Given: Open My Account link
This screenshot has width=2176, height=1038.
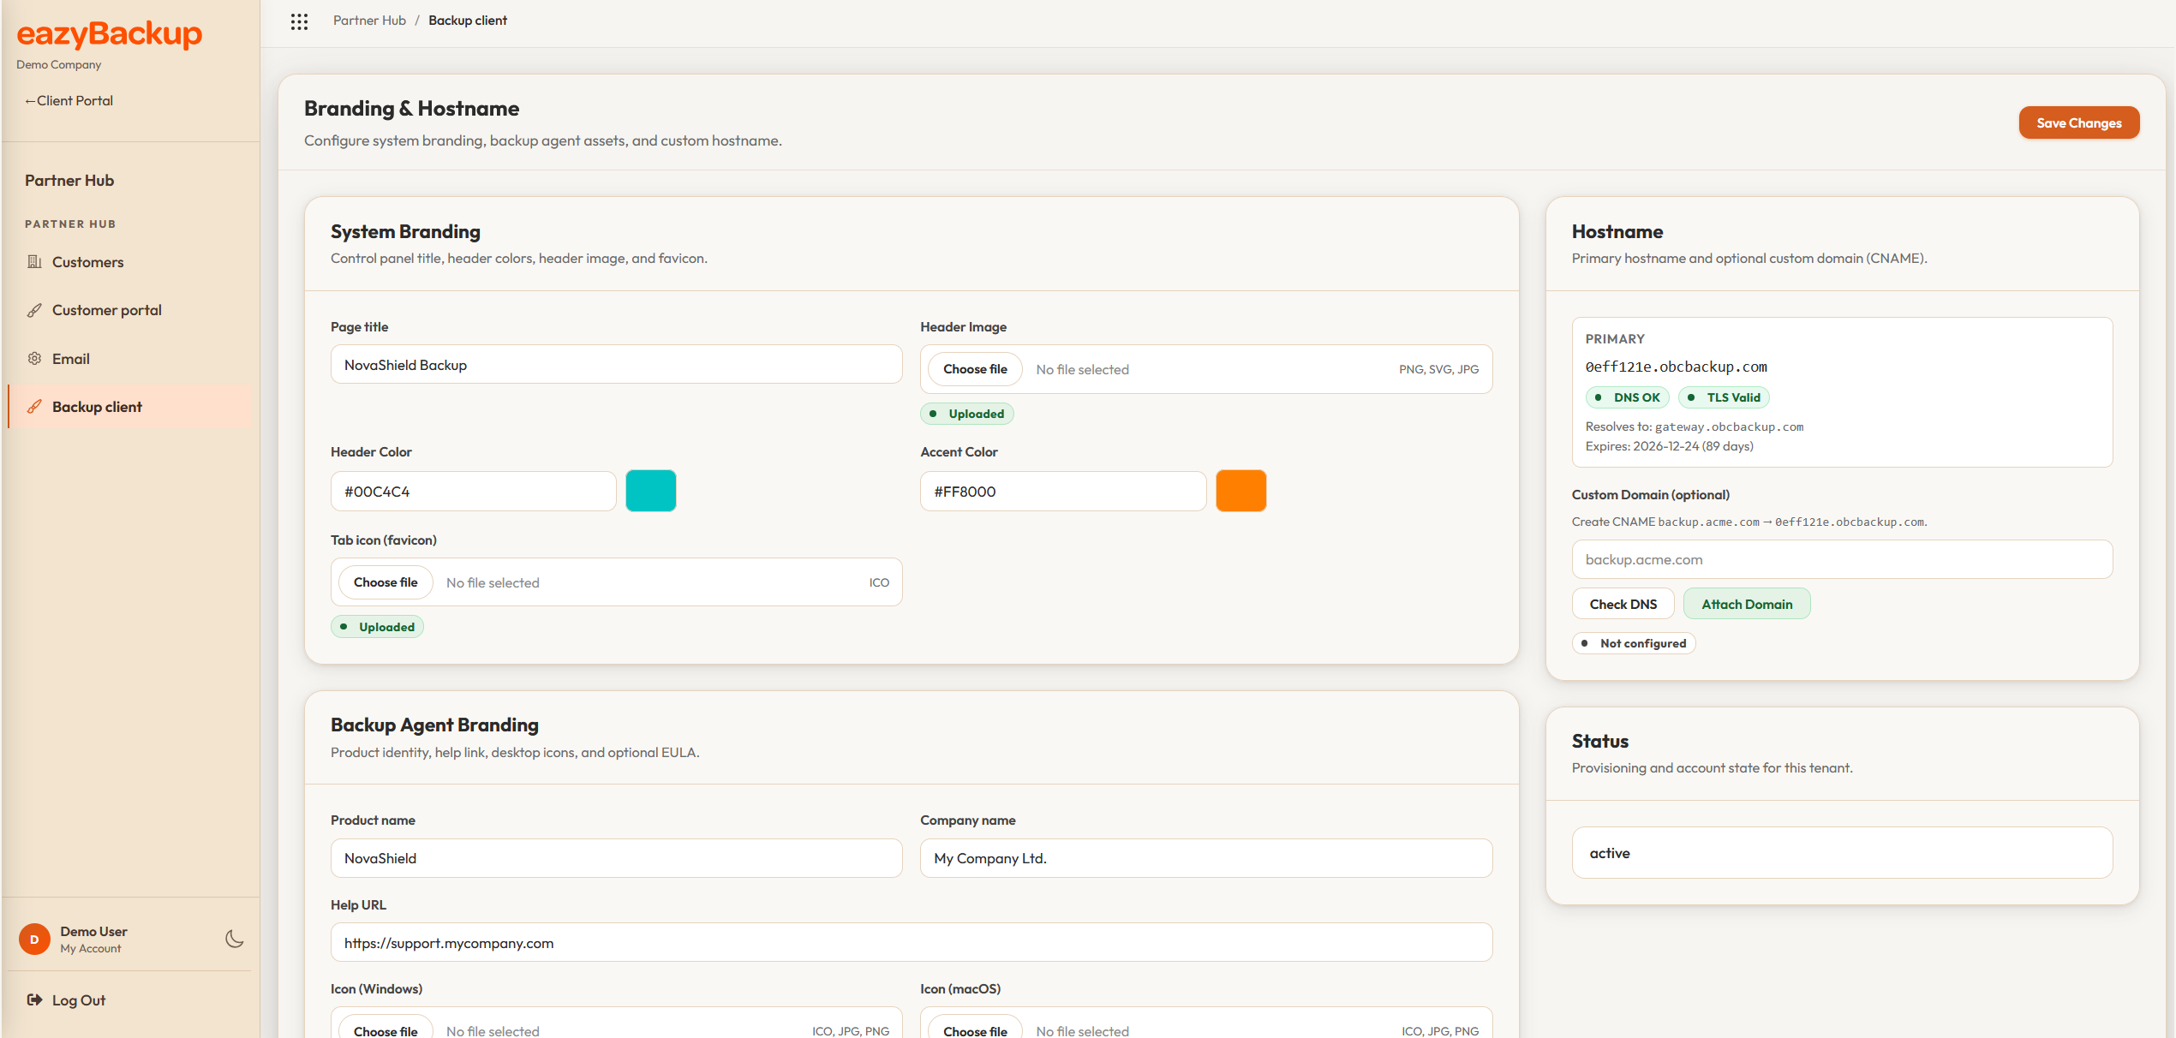Looking at the screenshot, I should coord(90,949).
